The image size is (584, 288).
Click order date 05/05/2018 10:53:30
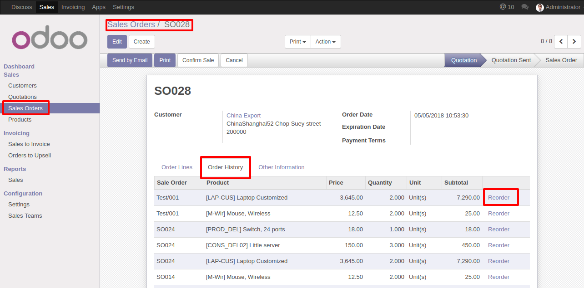pos(441,116)
